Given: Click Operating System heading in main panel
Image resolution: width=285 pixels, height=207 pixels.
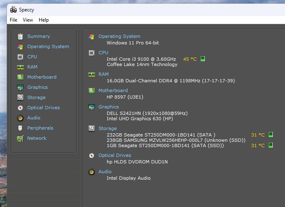Looking at the screenshot, I should (119, 36).
